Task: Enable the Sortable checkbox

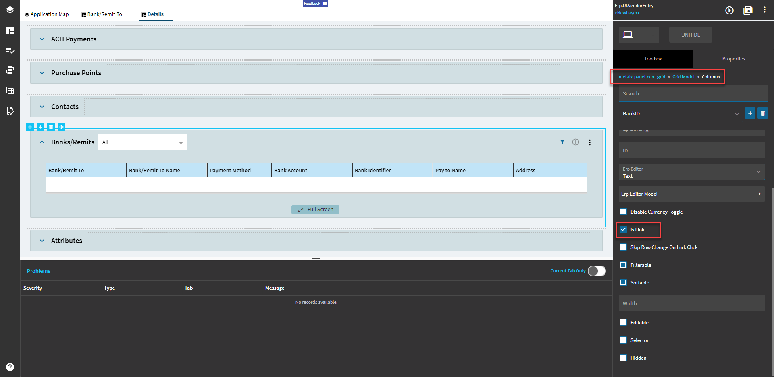Action: [623, 282]
